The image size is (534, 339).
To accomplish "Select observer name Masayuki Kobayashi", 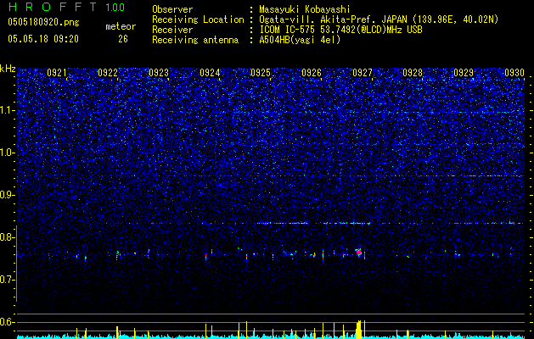I will (x=304, y=9).
